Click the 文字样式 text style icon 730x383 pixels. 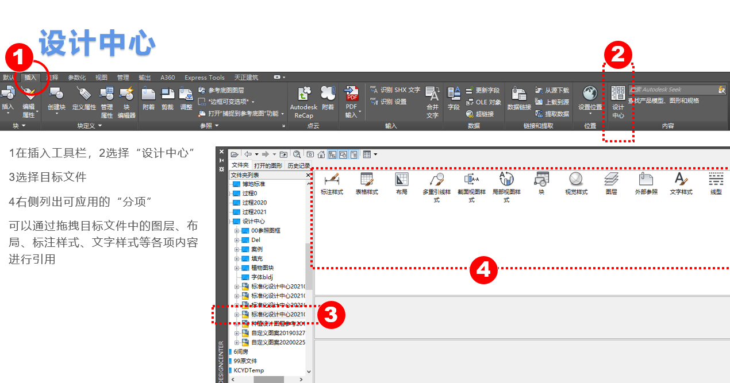point(681,183)
